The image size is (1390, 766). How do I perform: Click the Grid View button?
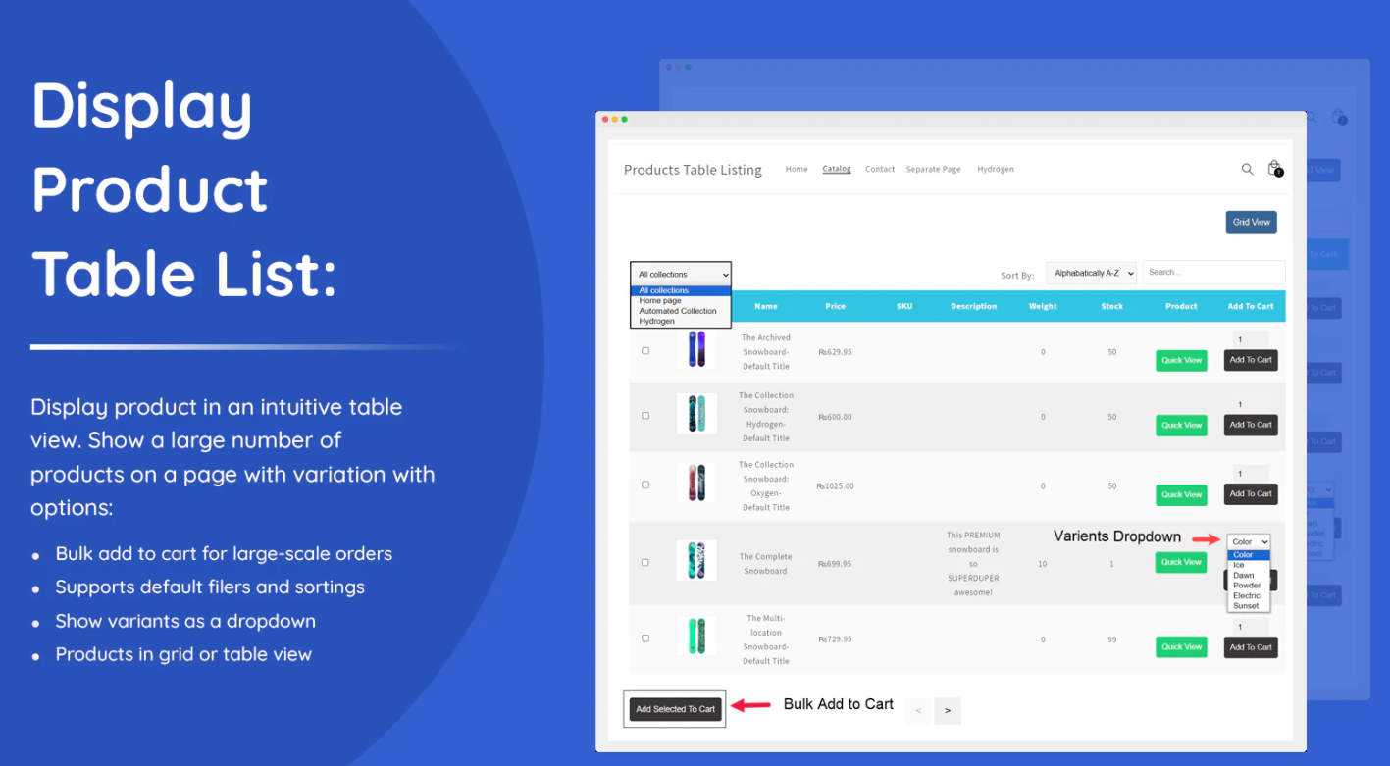pos(1250,222)
